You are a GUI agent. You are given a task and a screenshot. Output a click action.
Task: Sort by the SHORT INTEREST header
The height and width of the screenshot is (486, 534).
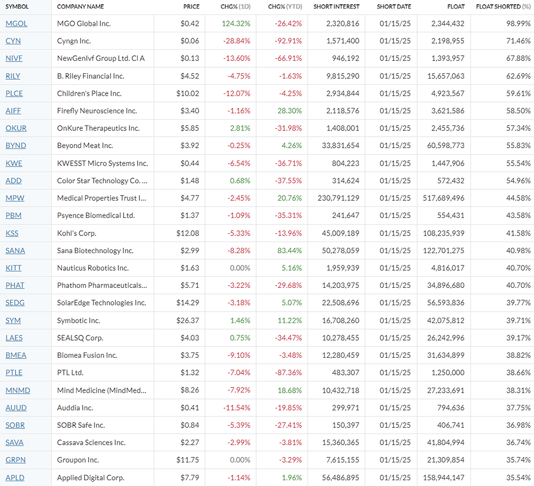tap(336, 6)
